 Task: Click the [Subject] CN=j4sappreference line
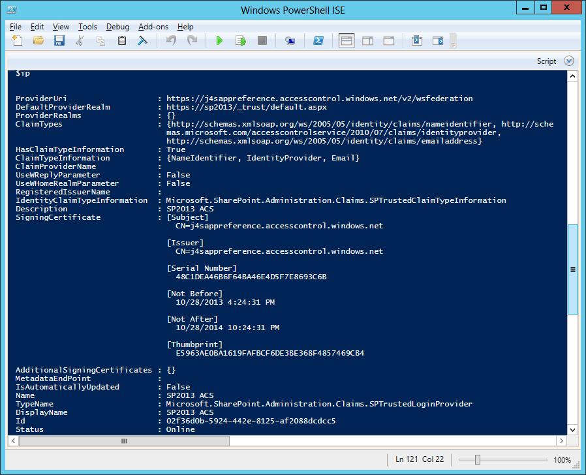279,226
